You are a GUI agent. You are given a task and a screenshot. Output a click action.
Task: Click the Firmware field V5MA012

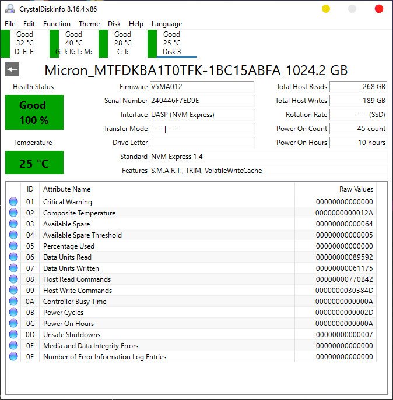(202, 87)
